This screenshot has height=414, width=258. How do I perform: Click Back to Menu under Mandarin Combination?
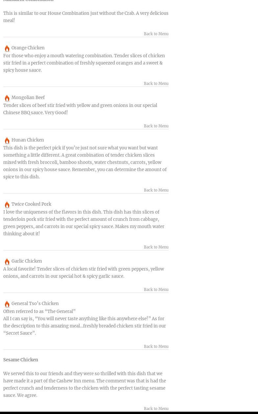point(156,34)
